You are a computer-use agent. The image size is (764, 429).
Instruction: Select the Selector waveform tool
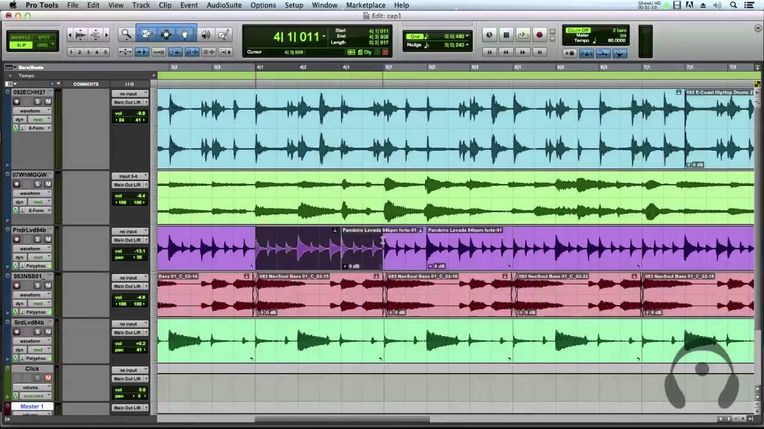pyautogui.click(x=166, y=35)
